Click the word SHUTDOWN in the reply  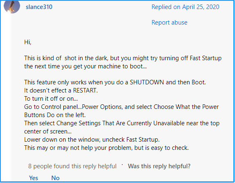coord(147,82)
